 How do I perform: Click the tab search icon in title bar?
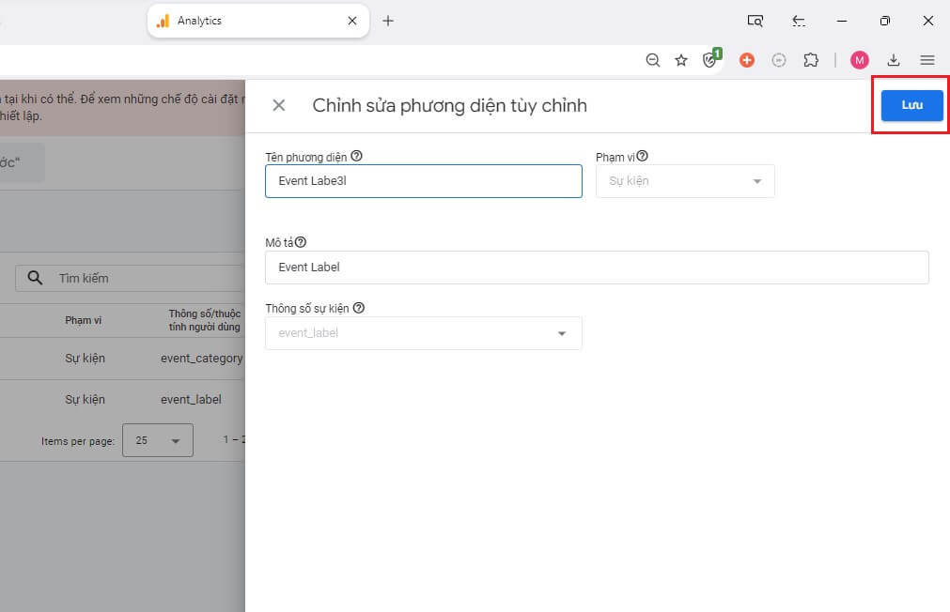click(x=755, y=20)
